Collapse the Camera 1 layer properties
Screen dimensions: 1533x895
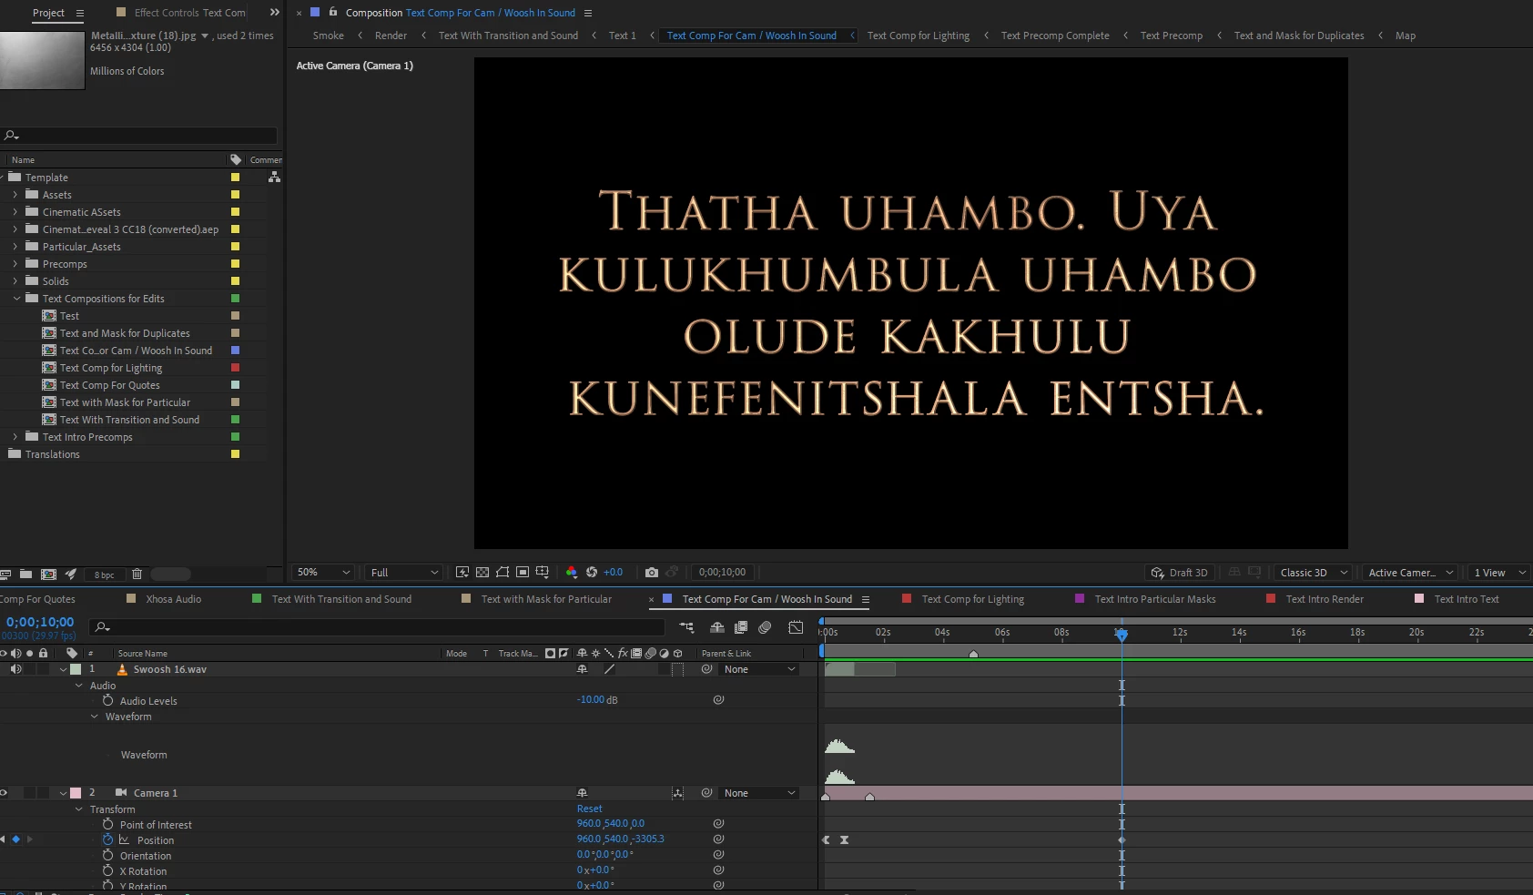click(x=63, y=794)
